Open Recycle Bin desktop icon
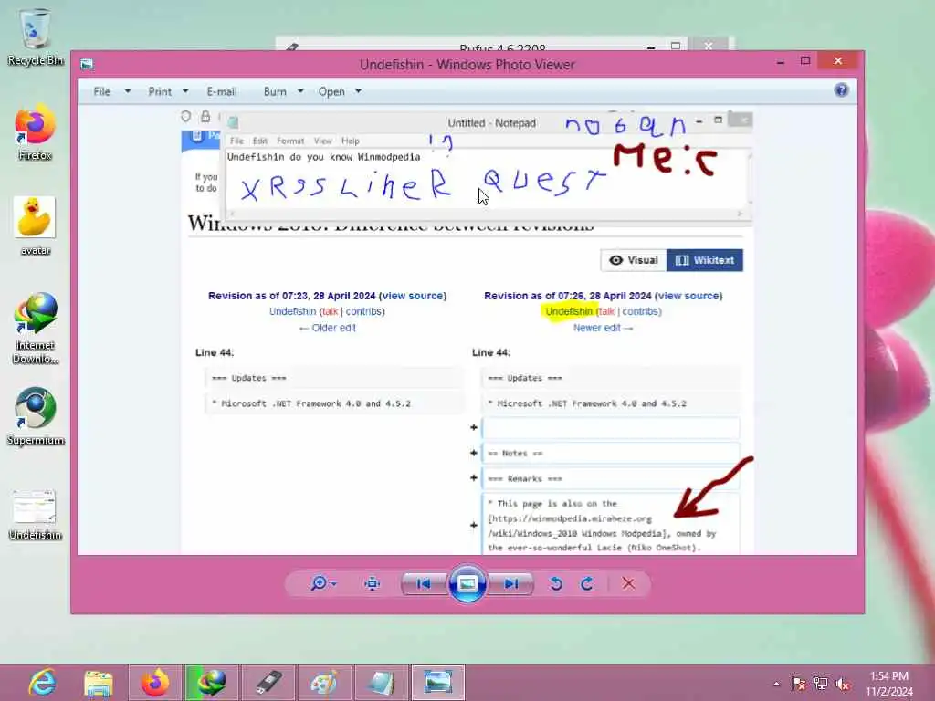Screen dimensions: 935x701 click(36, 37)
